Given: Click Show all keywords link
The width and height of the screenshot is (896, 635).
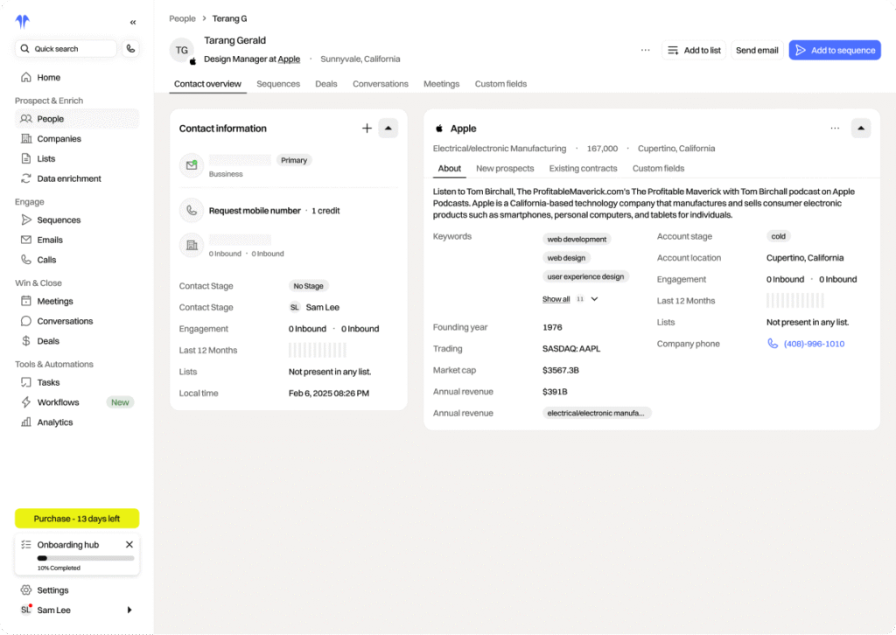Looking at the screenshot, I should (x=556, y=299).
